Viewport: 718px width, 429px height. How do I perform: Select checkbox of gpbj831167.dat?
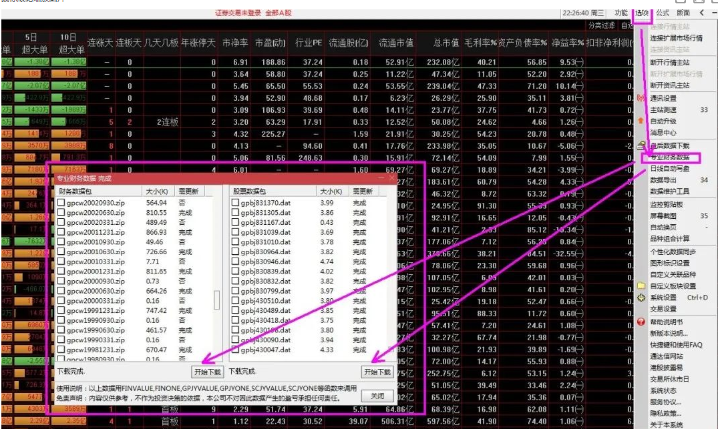[235, 222]
